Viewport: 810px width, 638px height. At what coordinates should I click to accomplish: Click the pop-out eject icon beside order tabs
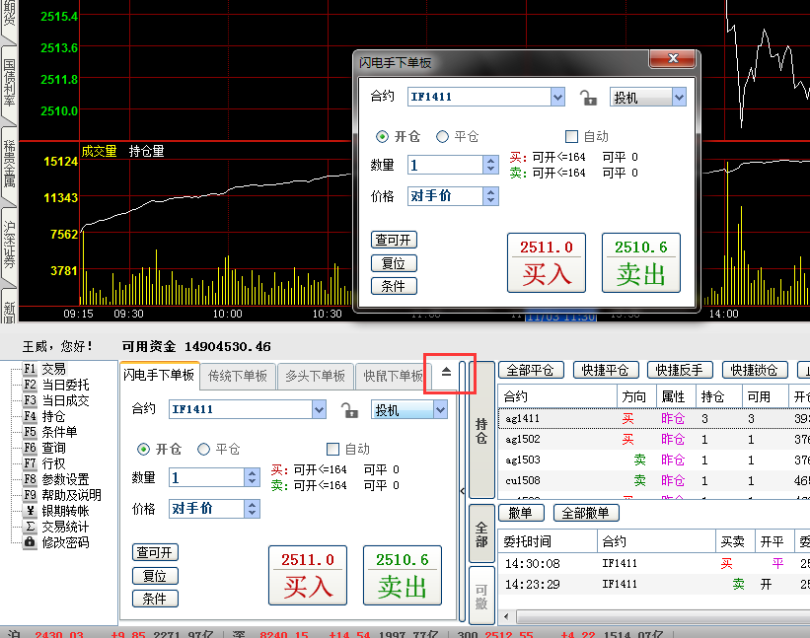(446, 373)
